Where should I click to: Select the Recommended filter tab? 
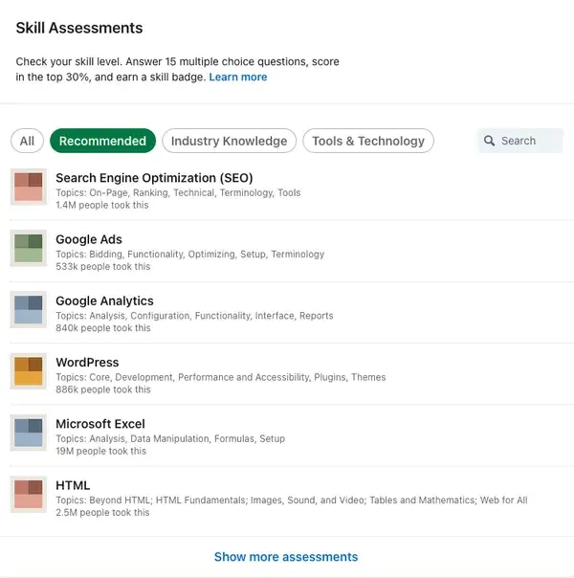point(102,141)
